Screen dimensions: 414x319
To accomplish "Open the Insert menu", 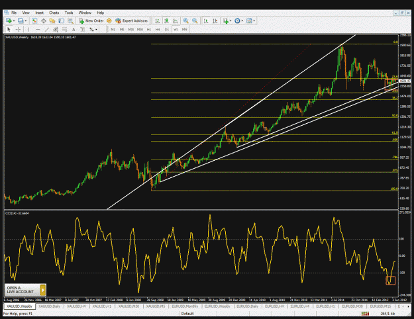I will coord(39,13).
